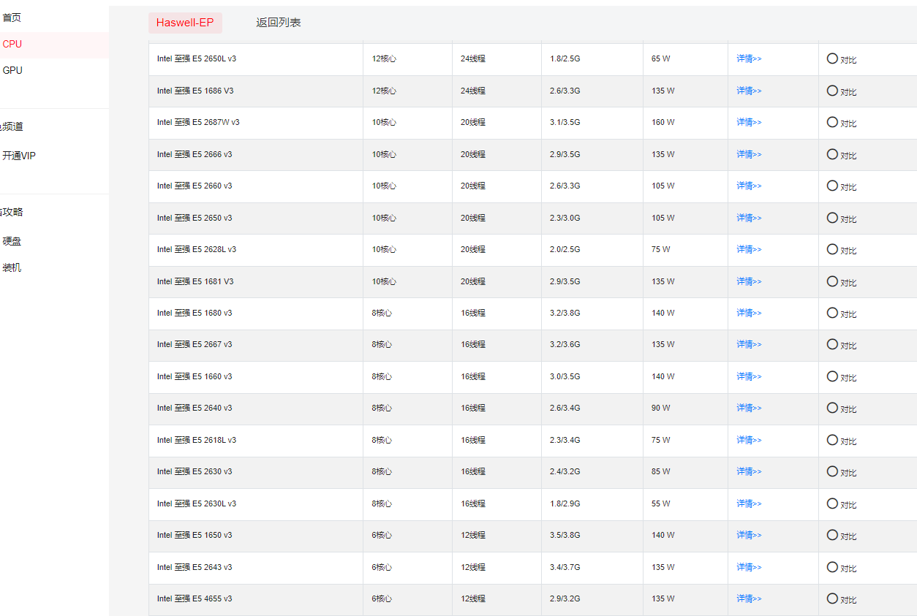Click the 90 W power value
917x616 pixels.
point(661,408)
